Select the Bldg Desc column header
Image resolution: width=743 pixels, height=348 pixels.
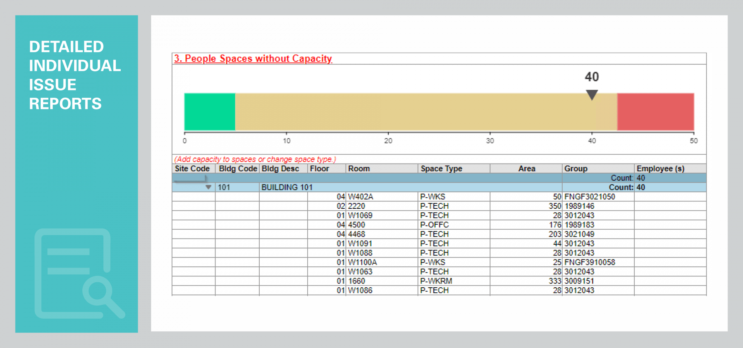[x=280, y=168]
